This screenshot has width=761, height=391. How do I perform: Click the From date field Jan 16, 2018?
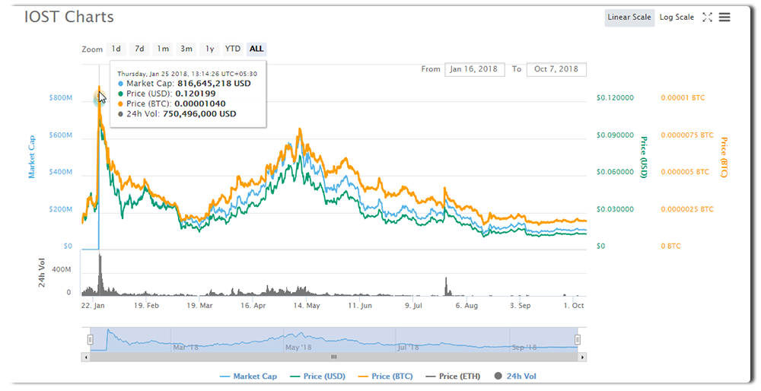click(x=475, y=69)
